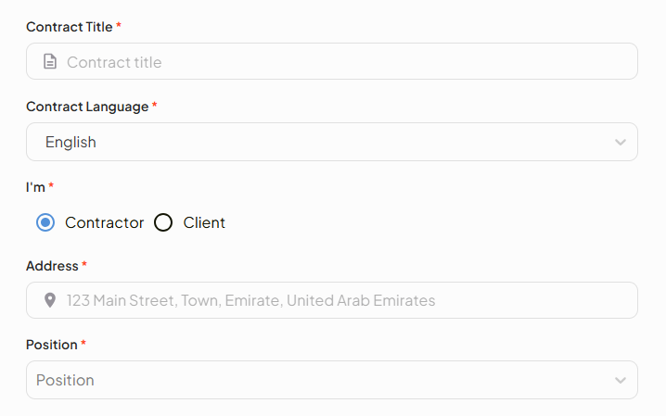Click the "Contract Language" field label
666x416 pixels.
(x=87, y=107)
